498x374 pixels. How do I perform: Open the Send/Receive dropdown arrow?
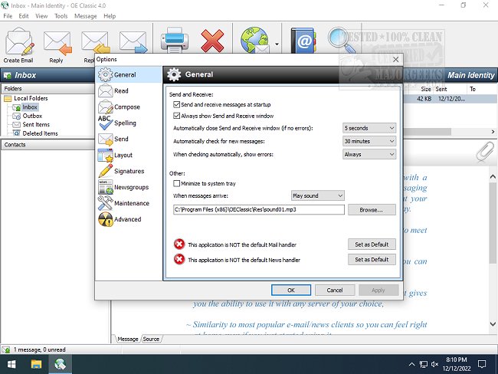[277, 44]
